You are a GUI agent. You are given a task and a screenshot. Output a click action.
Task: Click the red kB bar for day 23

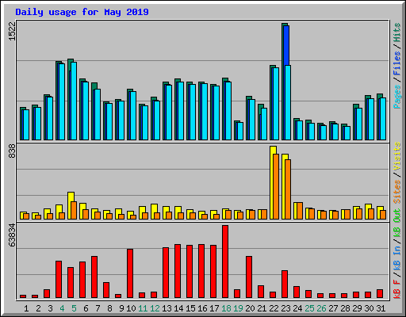click(x=285, y=284)
